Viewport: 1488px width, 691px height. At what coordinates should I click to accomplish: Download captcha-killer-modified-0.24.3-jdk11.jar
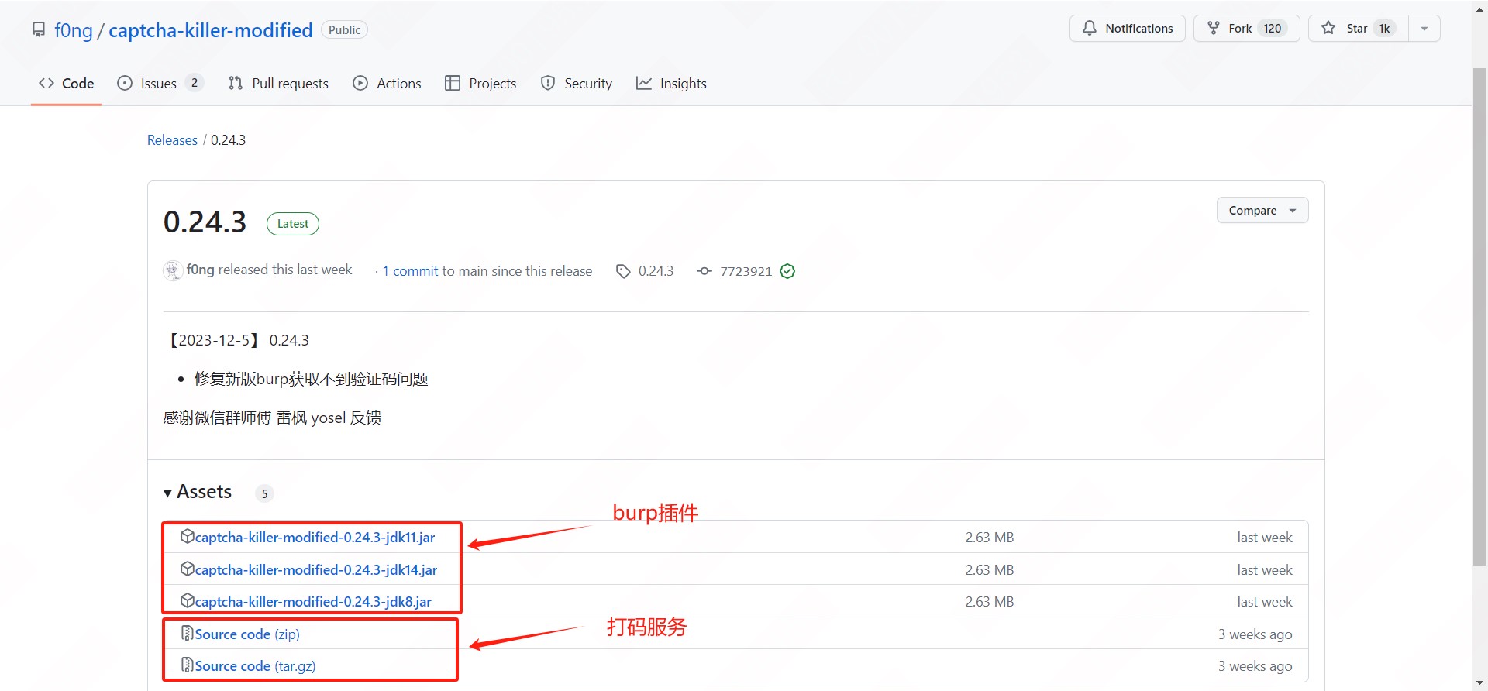click(x=315, y=538)
